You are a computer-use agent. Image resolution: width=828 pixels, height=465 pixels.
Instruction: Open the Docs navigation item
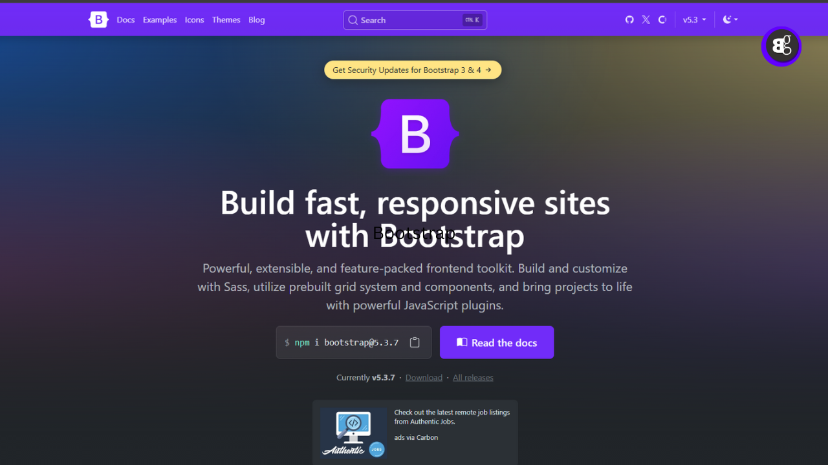pyautogui.click(x=125, y=20)
